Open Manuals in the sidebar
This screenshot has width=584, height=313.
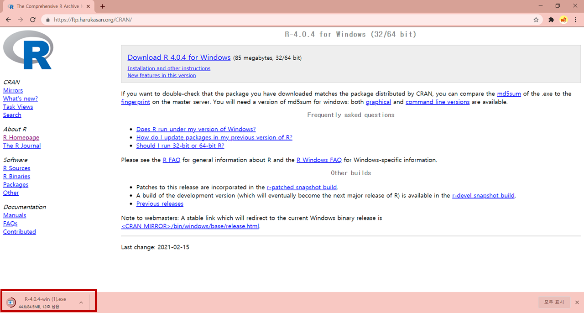[15, 215]
